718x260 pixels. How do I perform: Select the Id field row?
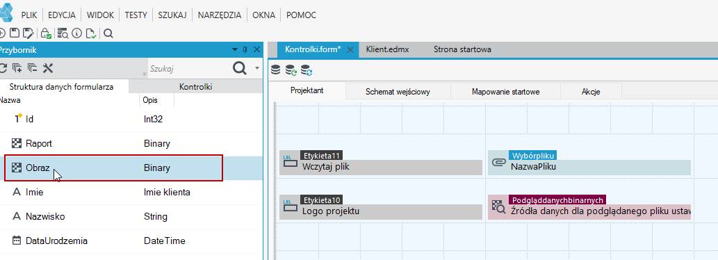[131, 120]
